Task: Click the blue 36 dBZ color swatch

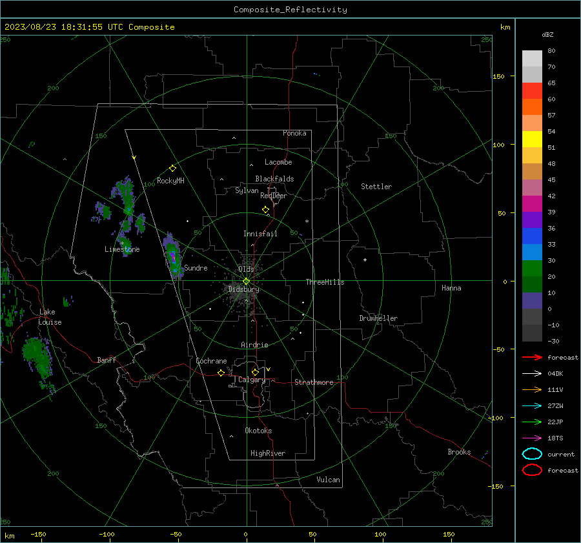Action: pyautogui.click(x=532, y=236)
